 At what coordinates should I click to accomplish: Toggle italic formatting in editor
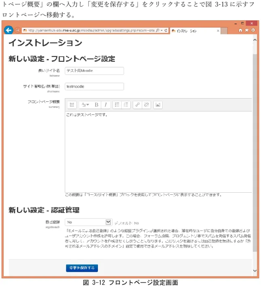click(106, 105)
